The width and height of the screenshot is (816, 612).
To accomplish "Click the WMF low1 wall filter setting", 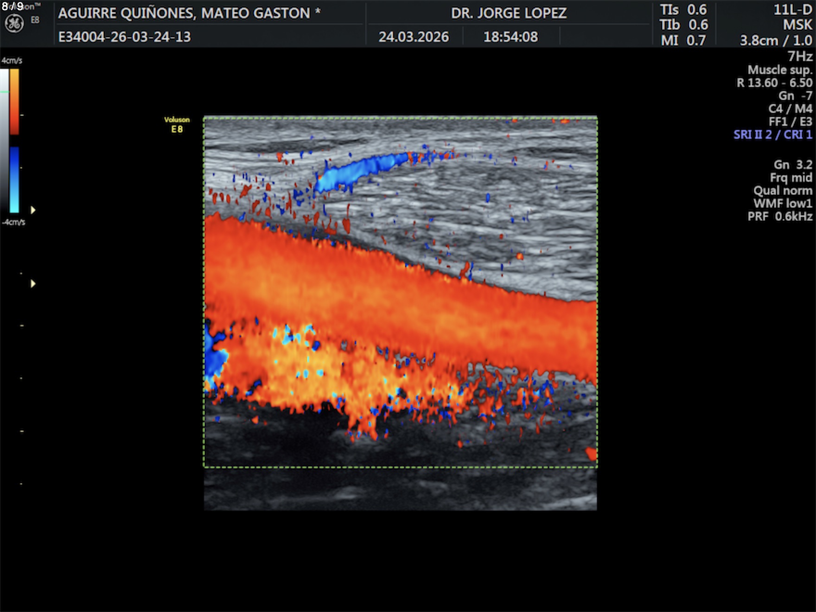I will [782, 203].
